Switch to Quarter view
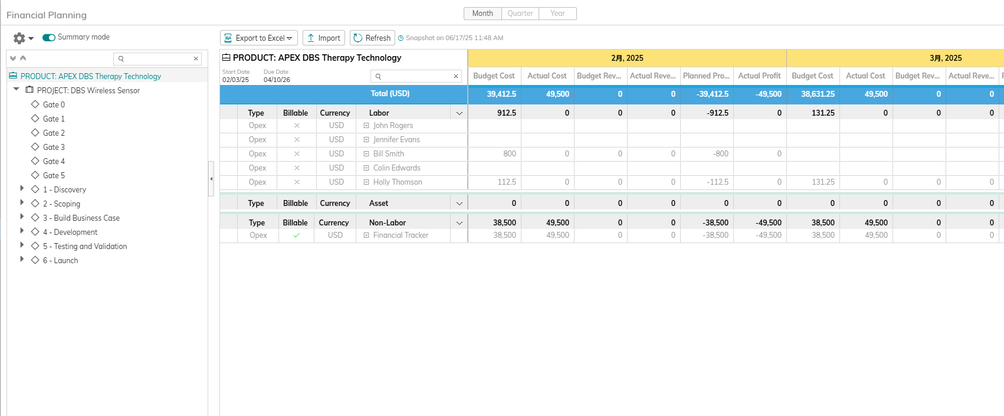Screen dimensions: 1004x416 [x=520, y=14]
